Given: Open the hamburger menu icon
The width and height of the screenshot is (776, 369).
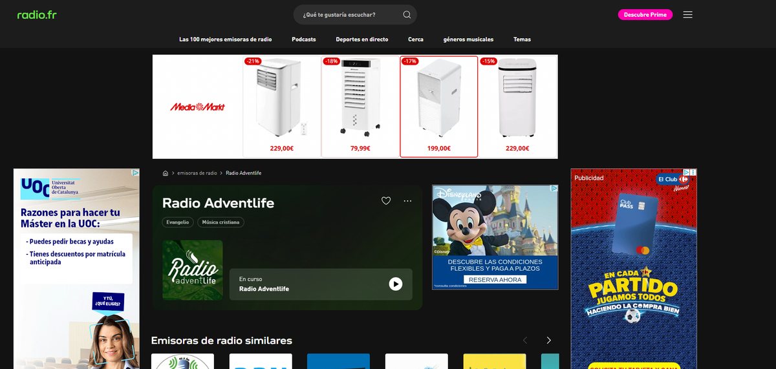Looking at the screenshot, I should click(687, 15).
